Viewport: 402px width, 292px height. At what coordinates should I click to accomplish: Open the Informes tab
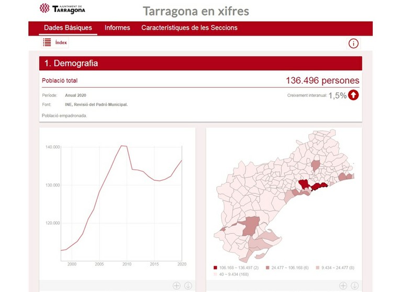tap(117, 28)
